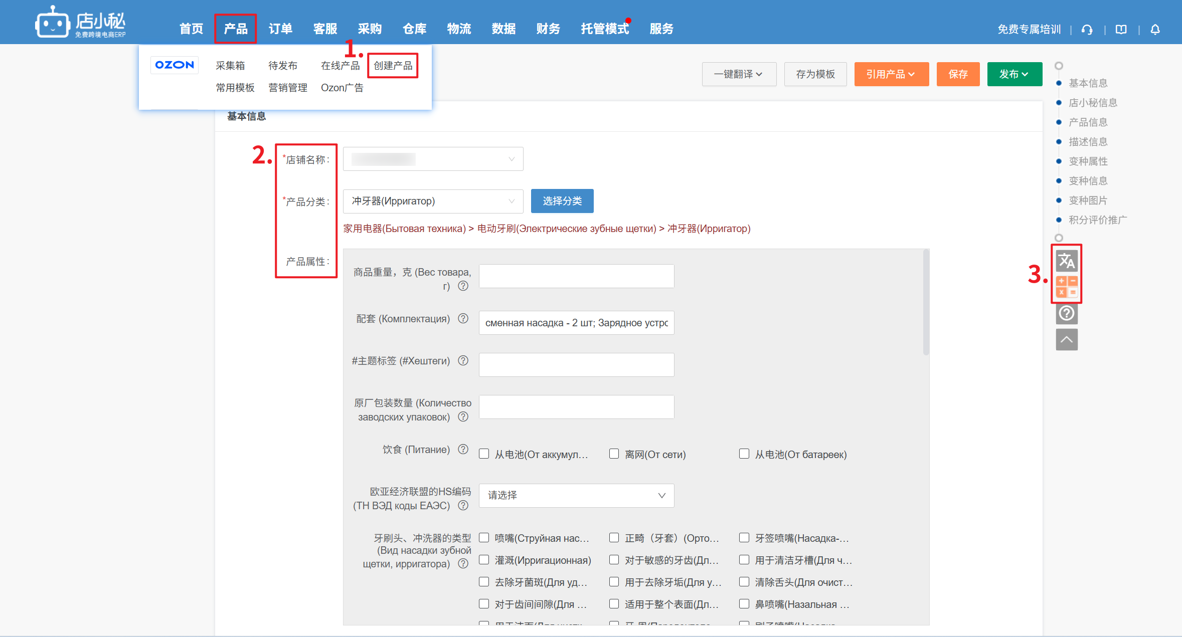This screenshot has height=637, width=1182.
Task: Click the notification bell icon
Action: click(1155, 30)
